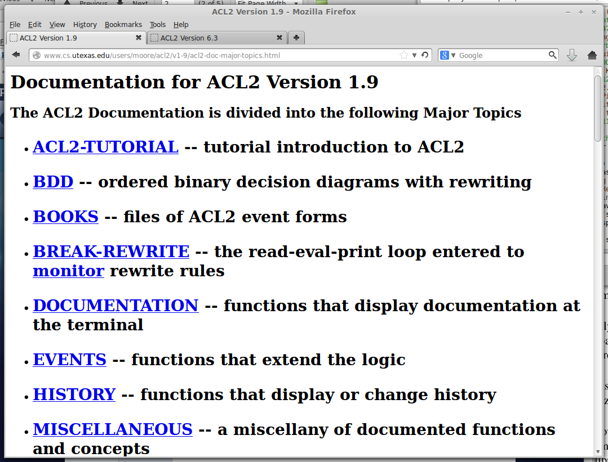The height and width of the screenshot is (462, 608).
Task: Follow the EVENTS link
Action: tap(69, 360)
